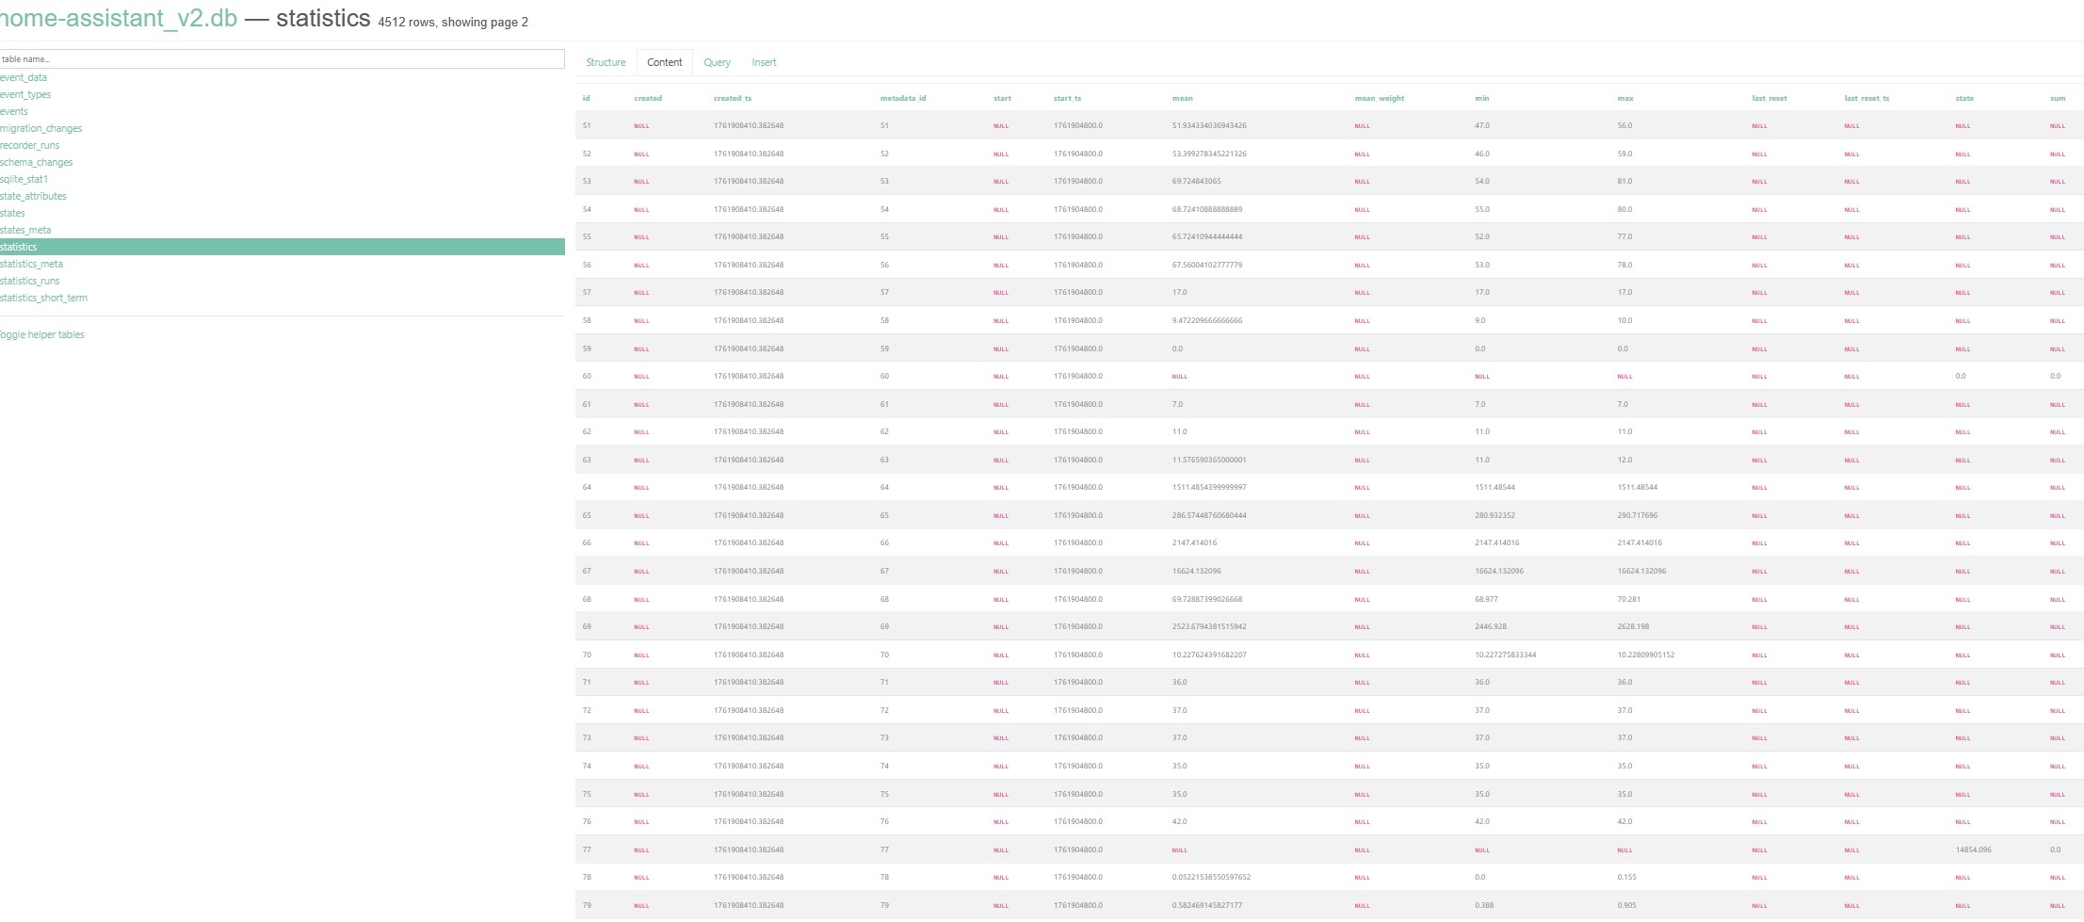Click mean value 69.724843065
Viewport: 2084px width, 922px height.
tap(1197, 181)
